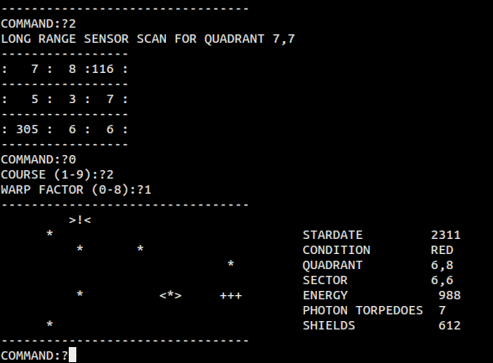Click the Enterprise ship symbol <*>
The width and height of the screenshot is (493, 363).
click(170, 295)
